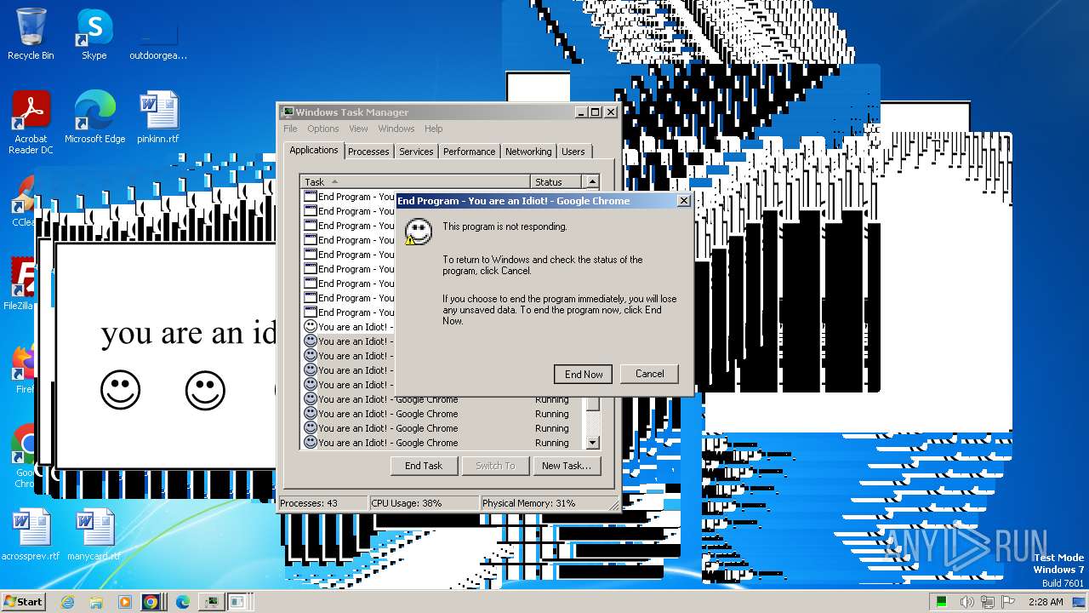Click the Google Chrome desktop shortcut

pyautogui.click(x=24, y=455)
